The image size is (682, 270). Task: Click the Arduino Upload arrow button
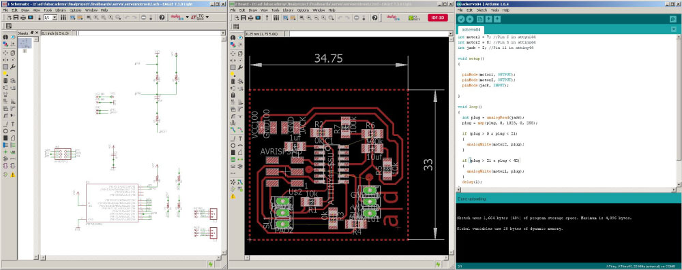(x=470, y=18)
